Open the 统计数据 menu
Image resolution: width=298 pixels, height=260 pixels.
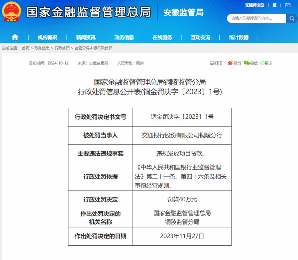coord(239,37)
